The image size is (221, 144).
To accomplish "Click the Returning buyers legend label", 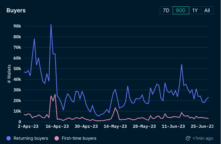I will (x=31, y=138).
